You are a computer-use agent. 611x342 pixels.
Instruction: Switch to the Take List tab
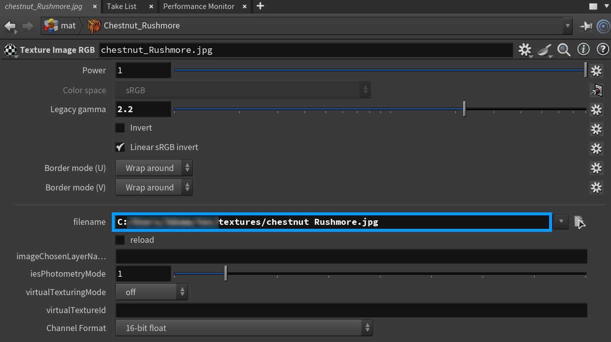coord(122,6)
